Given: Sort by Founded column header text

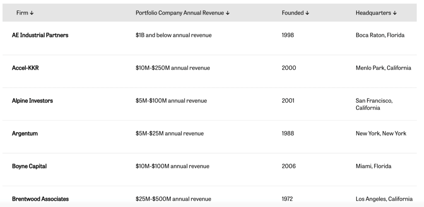Looking at the screenshot, I should coord(293,13).
